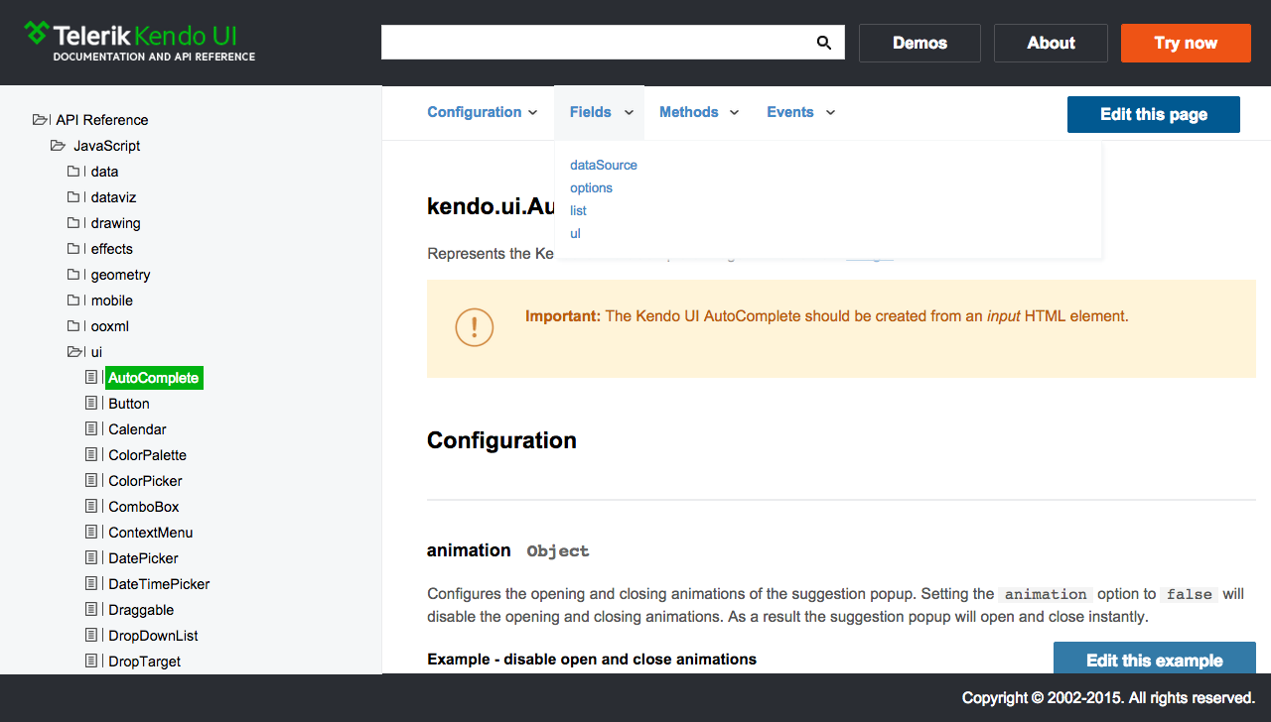Open the dataviz tree node
Image resolution: width=1271 pixels, height=722 pixels.
(x=113, y=197)
